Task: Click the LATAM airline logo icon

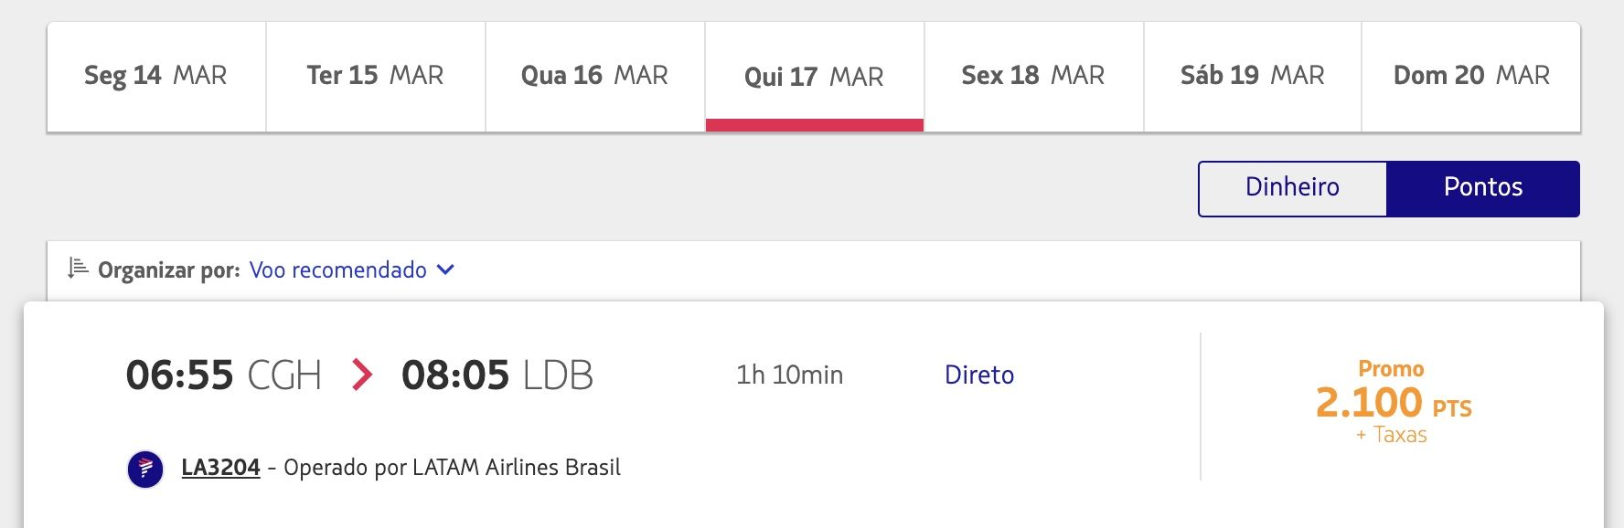Action: point(145,470)
